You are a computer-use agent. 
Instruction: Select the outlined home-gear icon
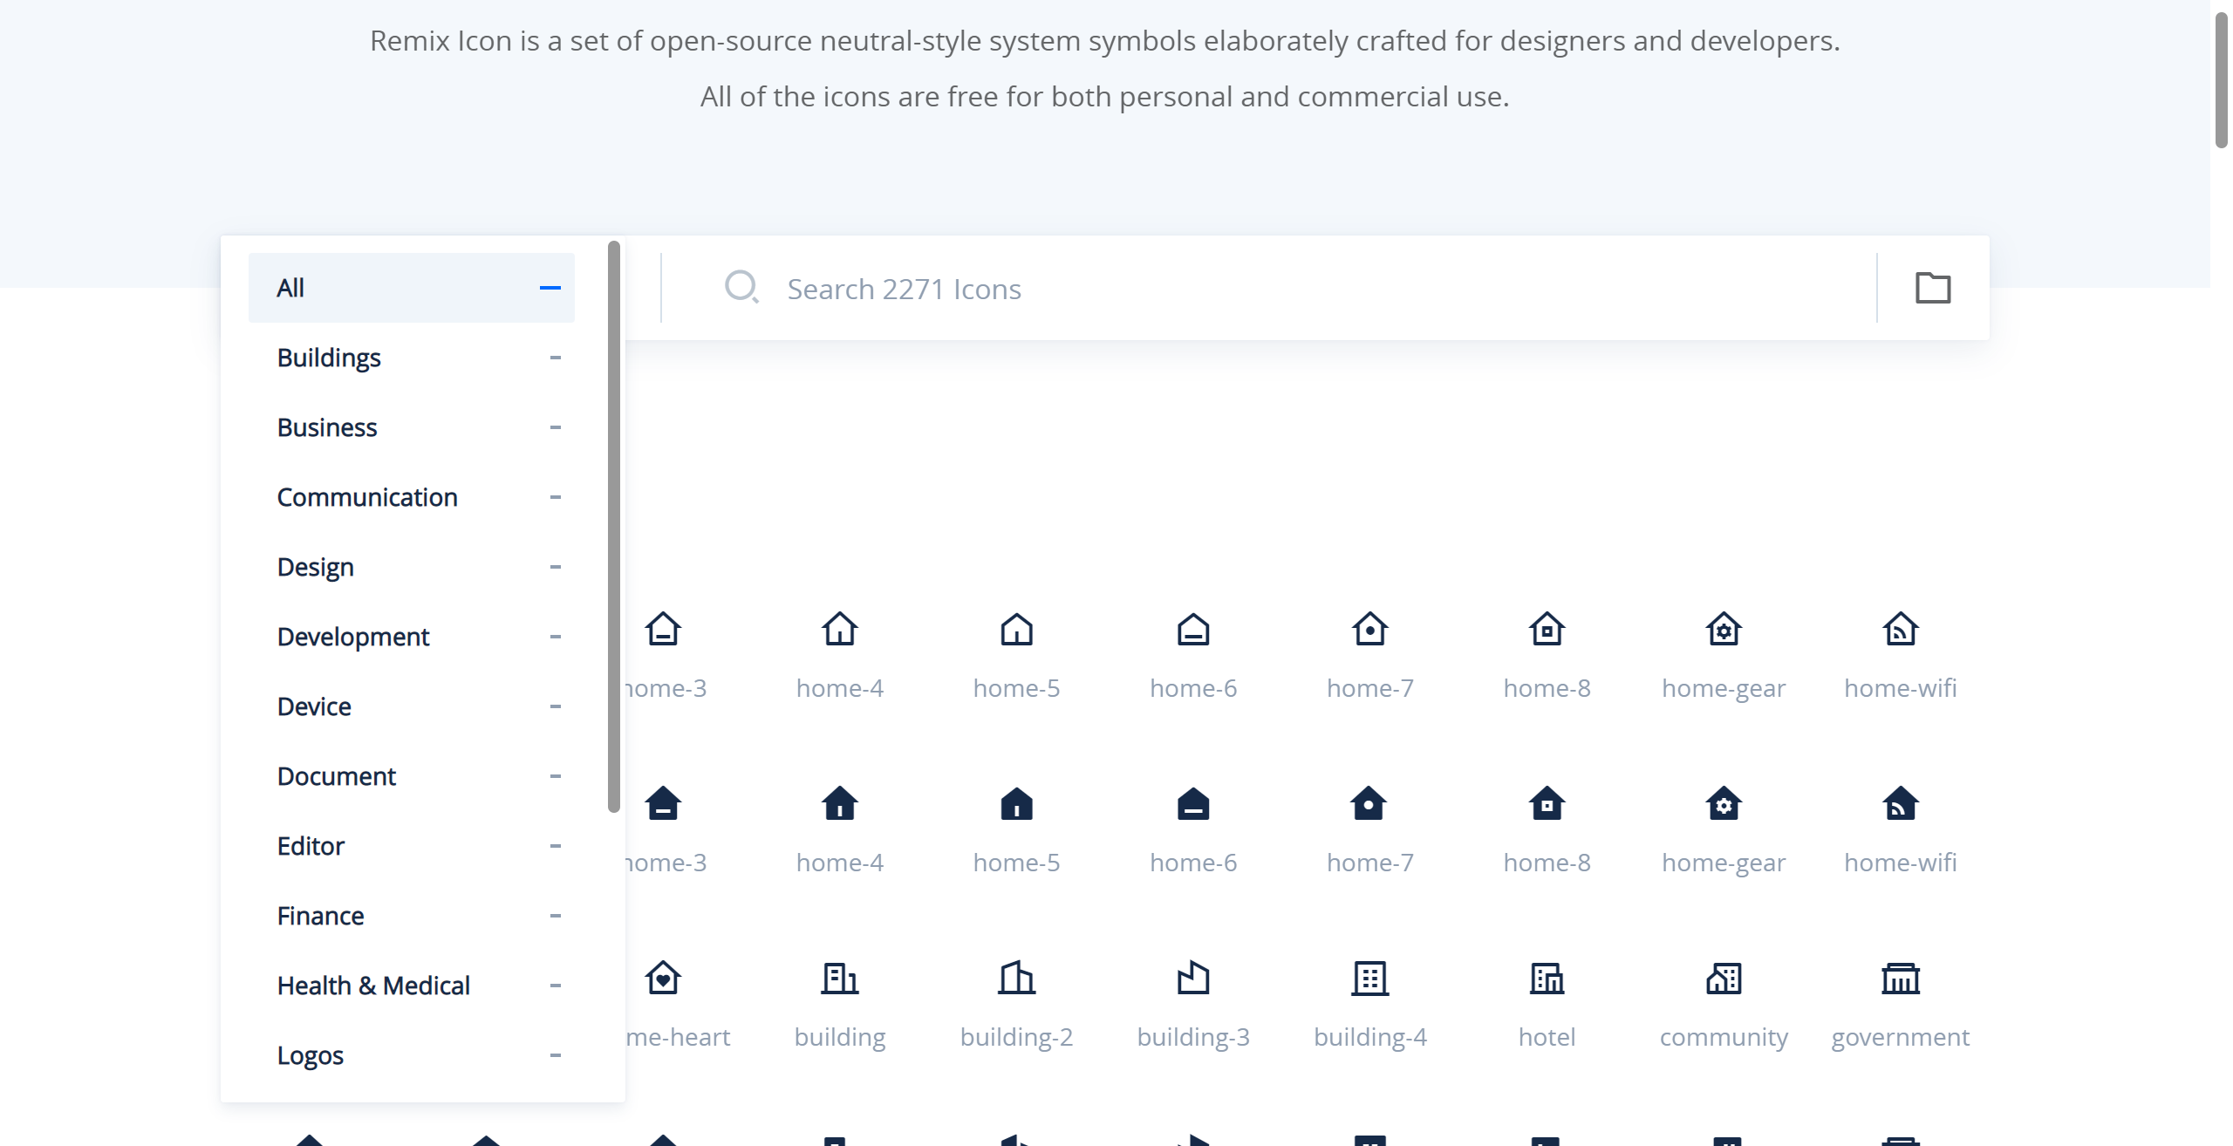(x=1724, y=629)
